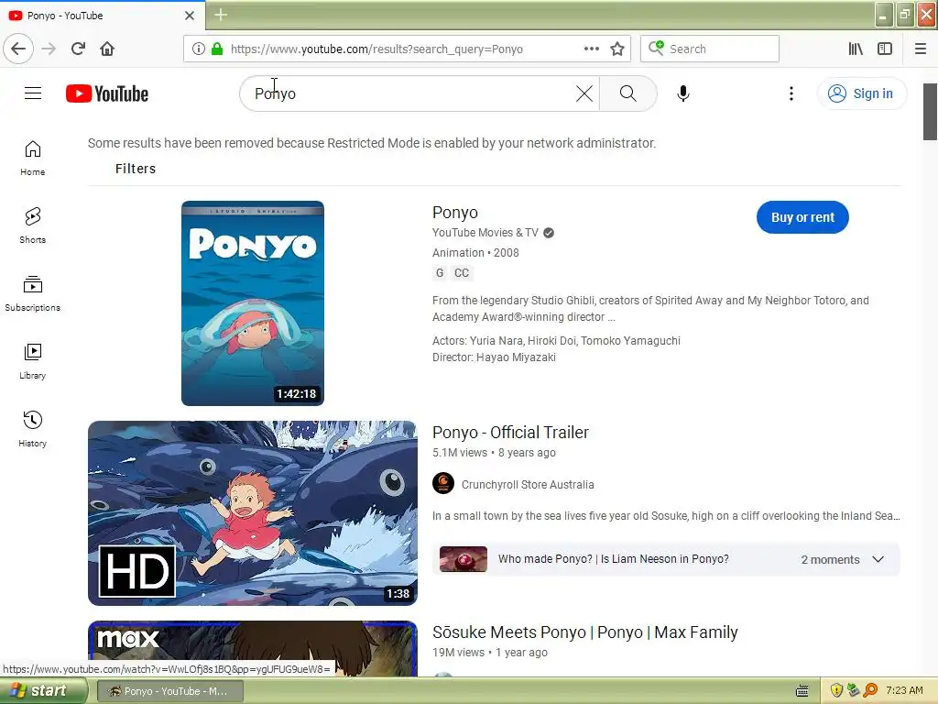Viewport: 938px width, 704px height.
Task: Click the magnifier key icon in system tray
Action: point(870,690)
